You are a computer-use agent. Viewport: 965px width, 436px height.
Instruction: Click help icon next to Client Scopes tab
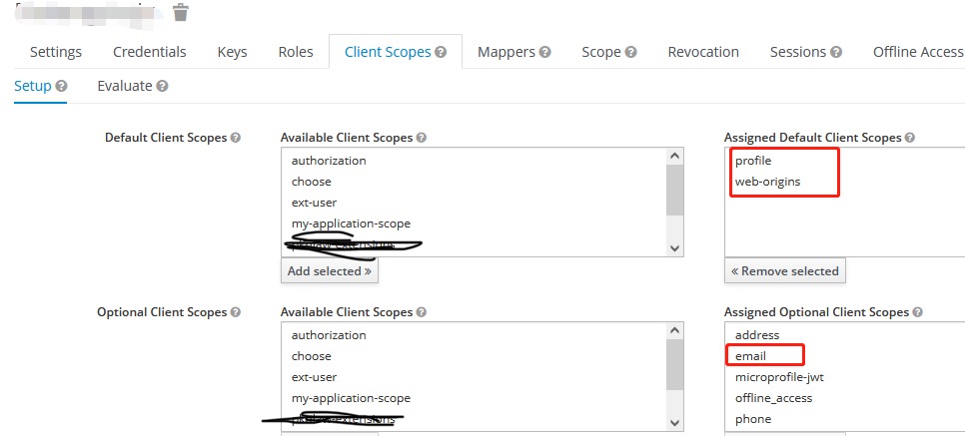[441, 52]
